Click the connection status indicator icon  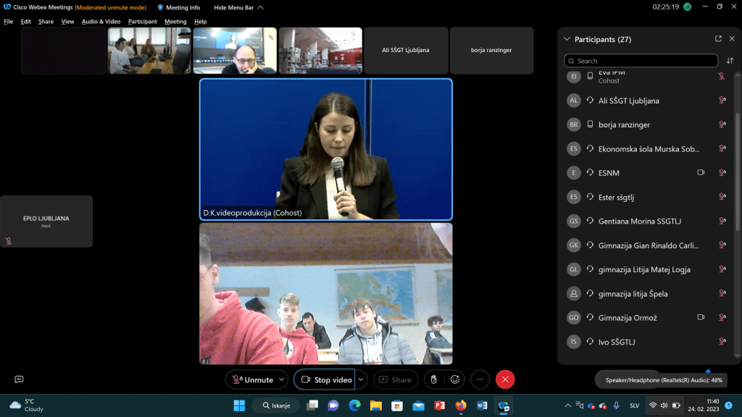[x=688, y=7]
